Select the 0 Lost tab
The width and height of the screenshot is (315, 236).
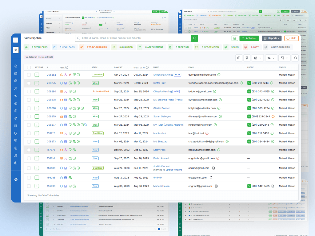point(252,47)
